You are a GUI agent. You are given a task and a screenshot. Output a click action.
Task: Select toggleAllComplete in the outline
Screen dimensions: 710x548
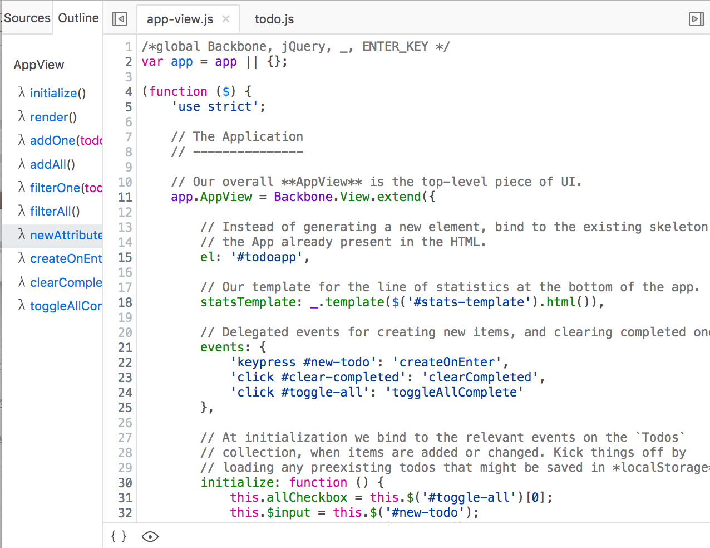66,306
